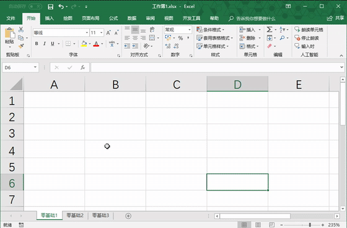Increase font size with large A icon

pyautogui.click(x=108, y=33)
